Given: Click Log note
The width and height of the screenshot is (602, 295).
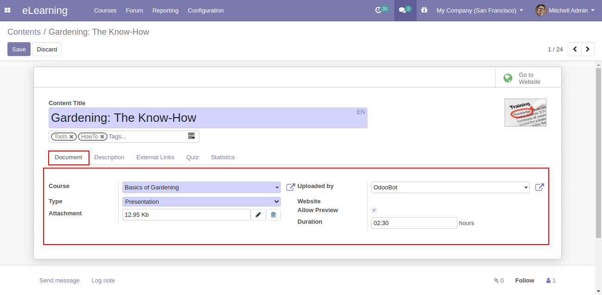Looking at the screenshot, I should (x=103, y=281).
